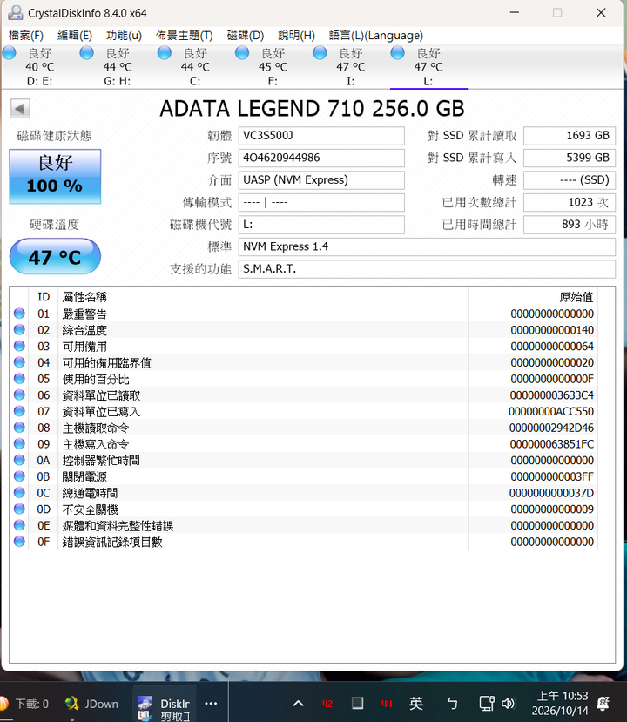The width and height of the screenshot is (627, 722).
Task: Click the status icon for attribute 04
Action: pyautogui.click(x=19, y=362)
